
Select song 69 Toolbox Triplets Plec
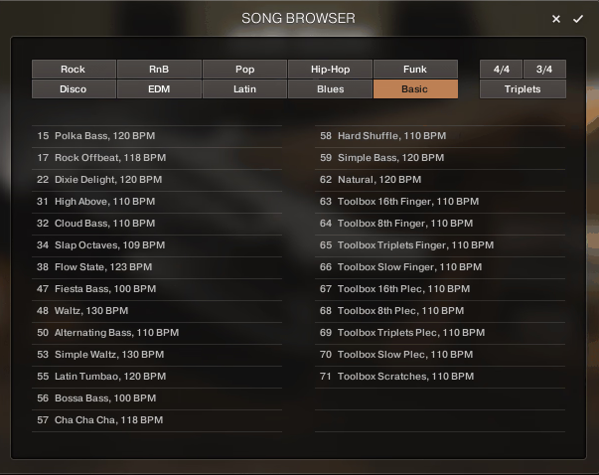(x=440, y=333)
